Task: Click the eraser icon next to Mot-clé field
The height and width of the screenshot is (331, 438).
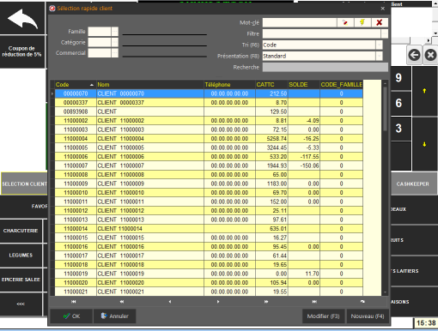Action: [x=345, y=22]
